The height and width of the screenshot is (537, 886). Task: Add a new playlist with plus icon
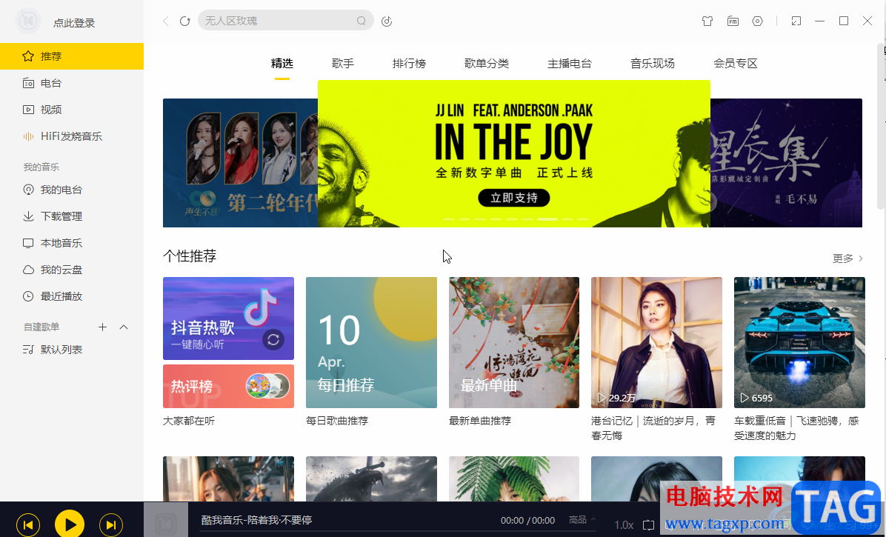(x=102, y=327)
